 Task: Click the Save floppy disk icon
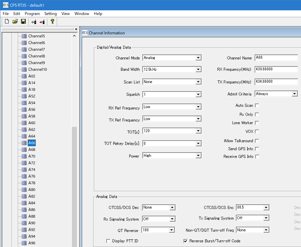[x=23, y=22]
